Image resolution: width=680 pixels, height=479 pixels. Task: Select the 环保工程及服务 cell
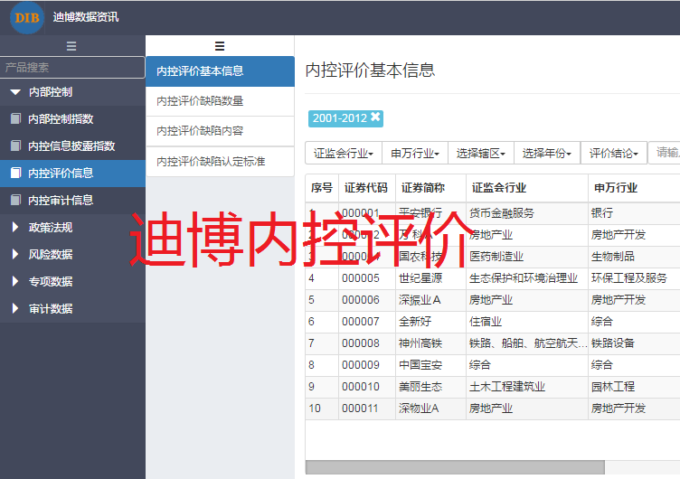pos(634,278)
